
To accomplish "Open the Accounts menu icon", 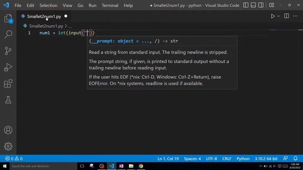I will coord(8,130).
